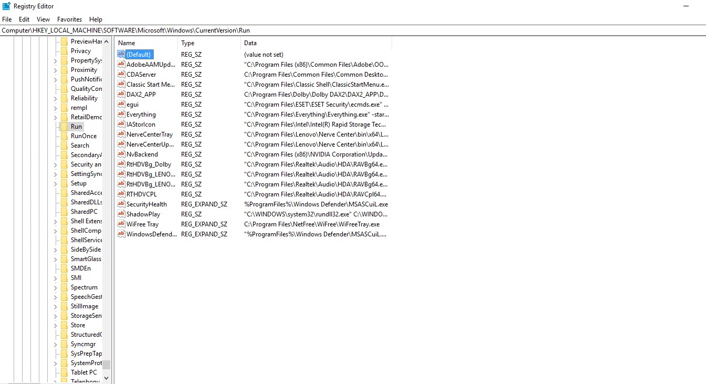Select the SMDEn key in the tree

81,268
